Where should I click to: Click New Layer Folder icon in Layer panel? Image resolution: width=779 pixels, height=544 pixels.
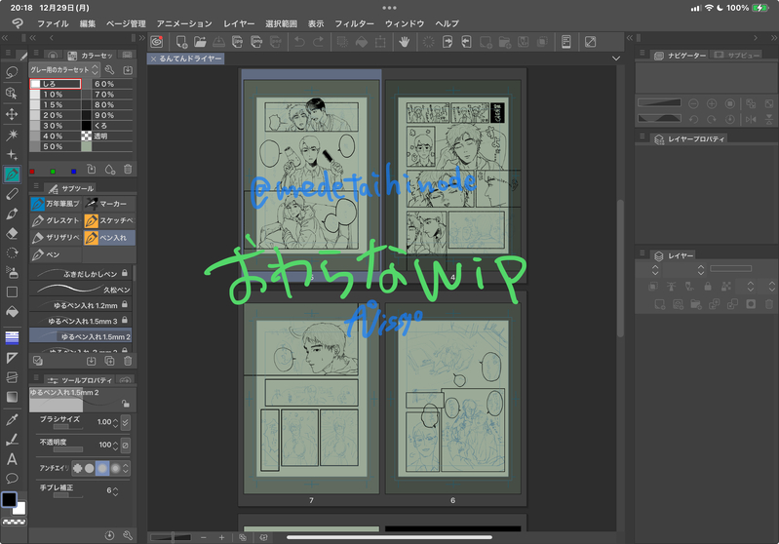(696, 304)
